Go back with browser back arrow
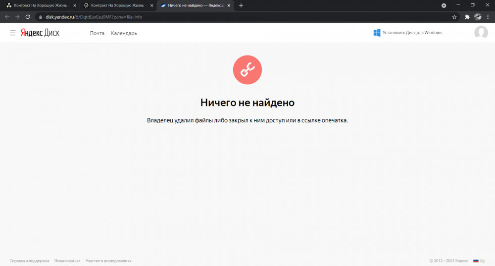Screen dimensions: 495x266 [x=7, y=17]
